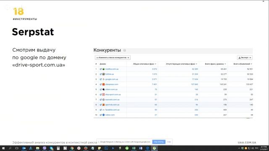Open the Calculator taskbar icon
The height and width of the screenshot is (151, 269).
[58, 148]
